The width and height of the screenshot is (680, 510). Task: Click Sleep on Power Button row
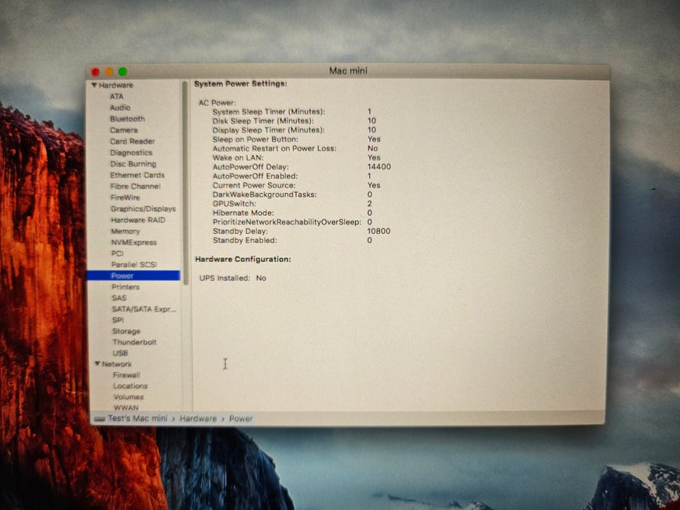(297, 140)
